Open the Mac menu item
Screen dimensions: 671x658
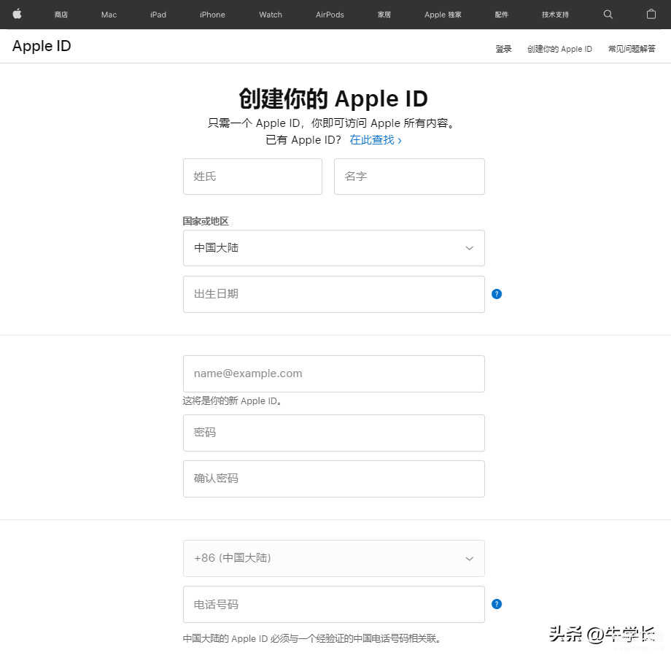(109, 15)
